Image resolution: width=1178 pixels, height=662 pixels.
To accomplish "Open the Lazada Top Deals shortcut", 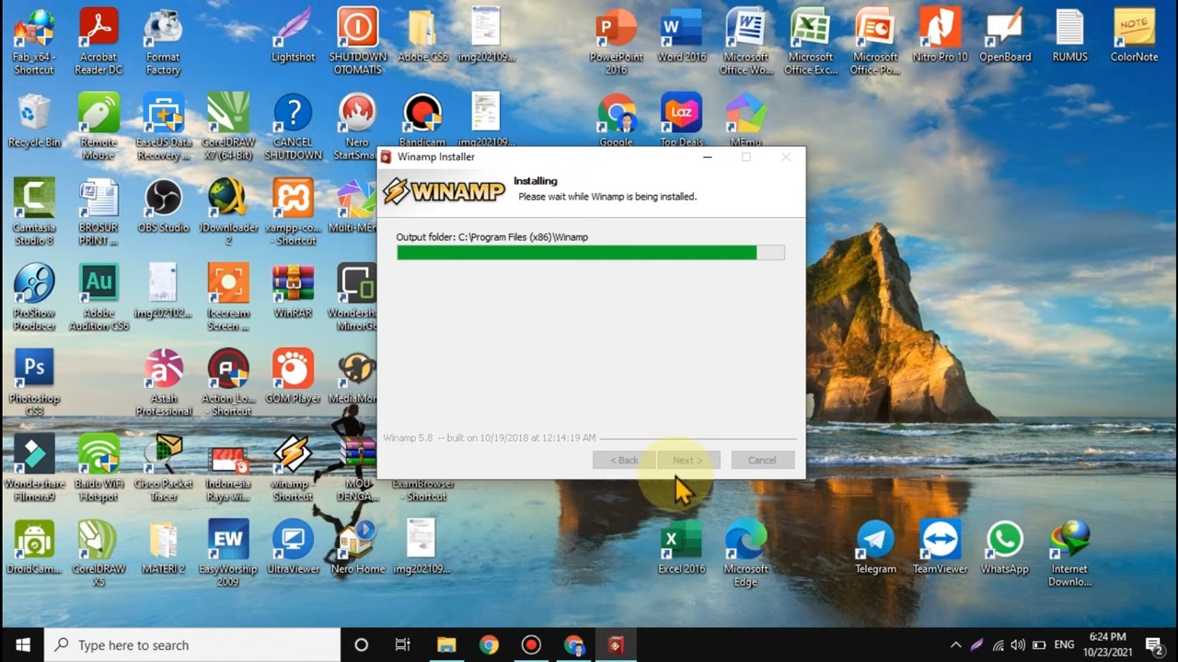I will point(682,121).
